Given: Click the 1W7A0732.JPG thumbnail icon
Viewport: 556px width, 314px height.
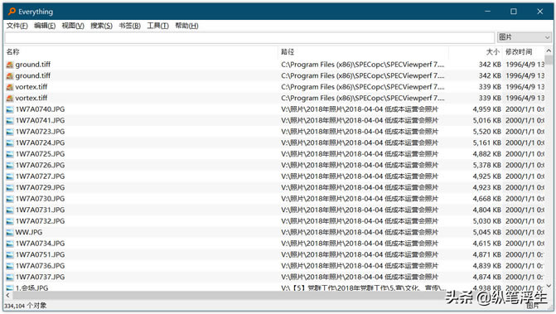Looking at the screenshot, I should pyautogui.click(x=10, y=221).
